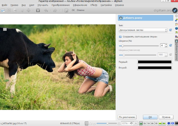Click the status bar zoom slider

[107, 123]
